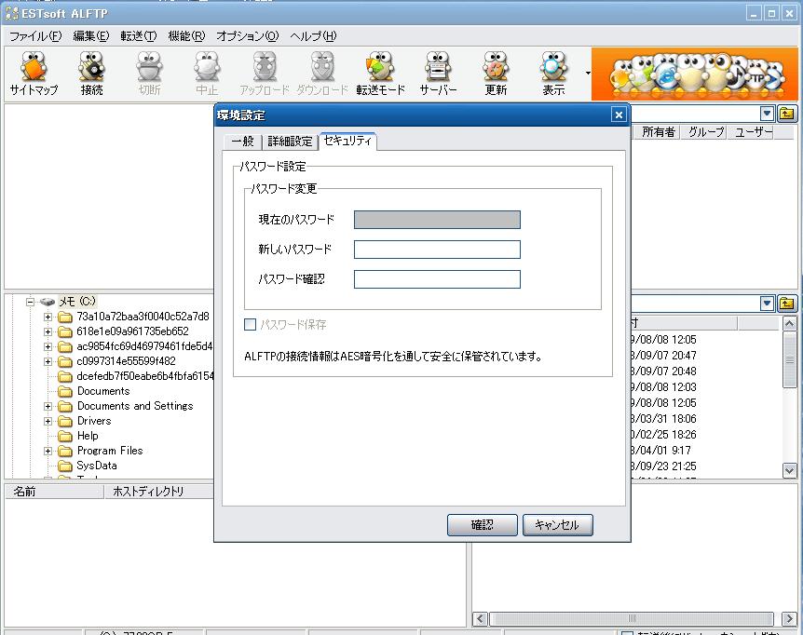Sort by ユーザー column header
Viewport: 803px width, 635px height.
point(752,132)
